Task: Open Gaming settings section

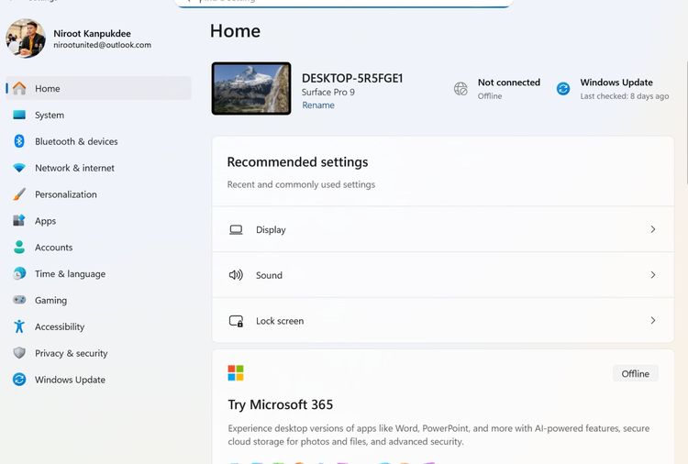Action: point(99,300)
